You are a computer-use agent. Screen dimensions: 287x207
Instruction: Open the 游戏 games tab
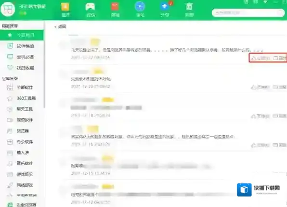90,10
